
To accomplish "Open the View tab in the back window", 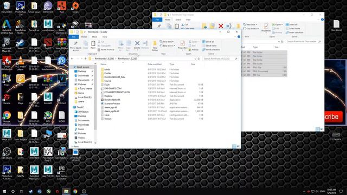I will (x=188, y=19).
